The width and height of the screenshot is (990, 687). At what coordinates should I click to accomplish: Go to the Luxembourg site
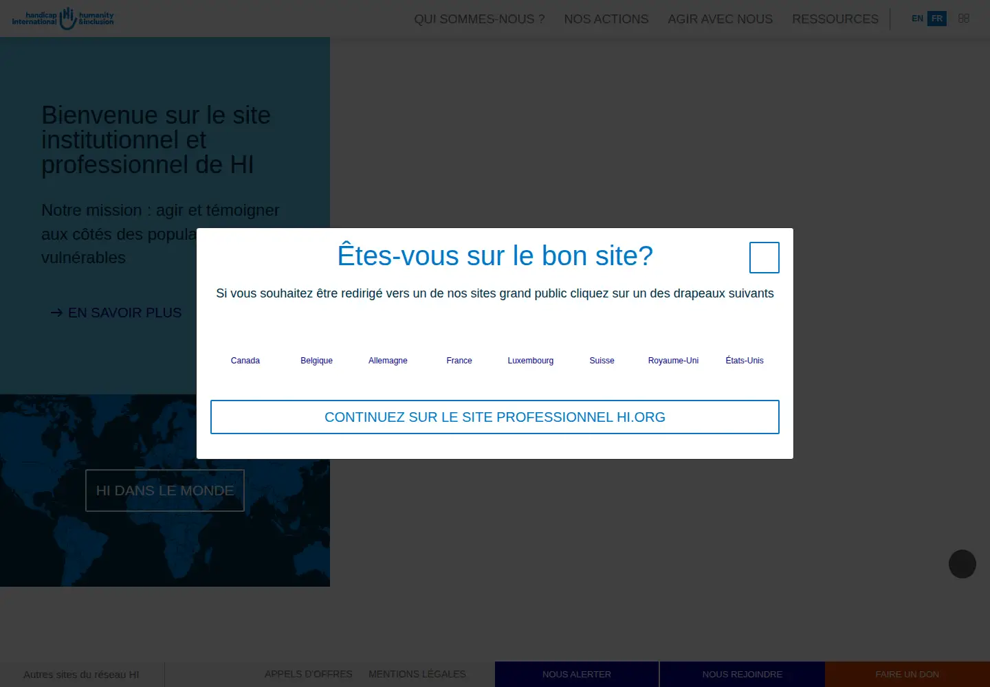pos(531,361)
